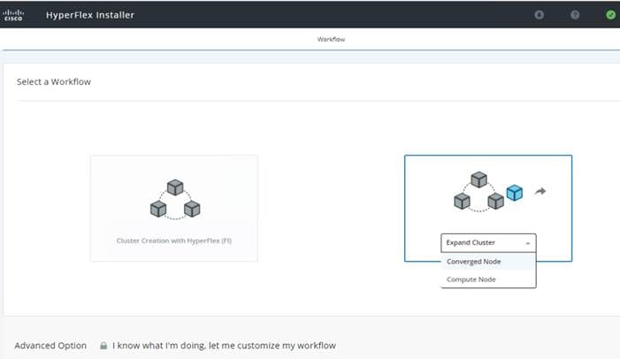
Task: Click the blue cube node icon
Action: (x=515, y=193)
